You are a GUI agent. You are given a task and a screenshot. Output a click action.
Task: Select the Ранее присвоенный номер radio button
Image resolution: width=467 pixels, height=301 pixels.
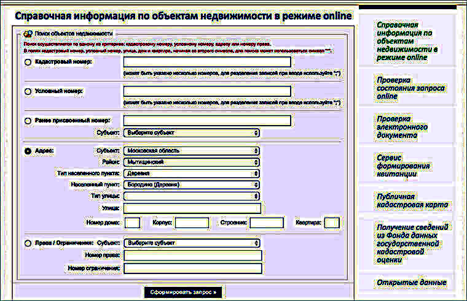(x=28, y=121)
